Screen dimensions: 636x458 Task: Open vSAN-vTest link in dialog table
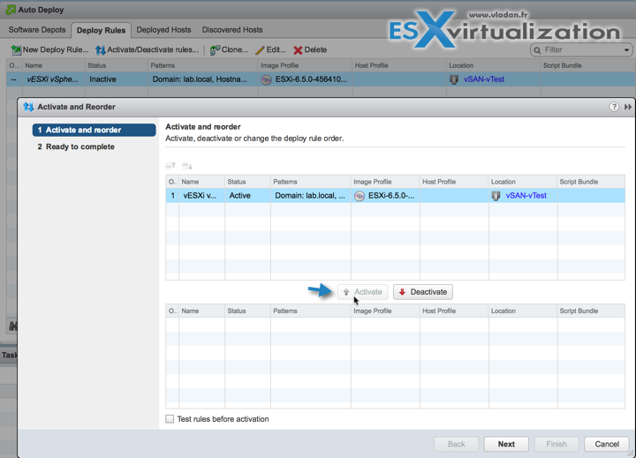pos(526,195)
